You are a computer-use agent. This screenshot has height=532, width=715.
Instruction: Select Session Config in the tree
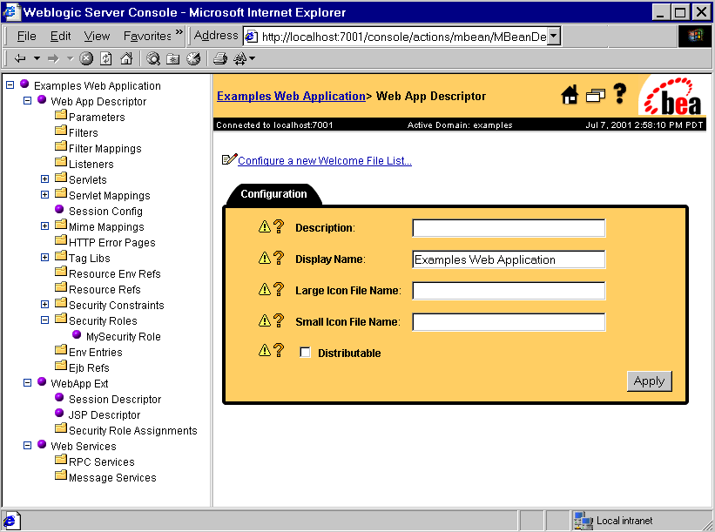105,211
